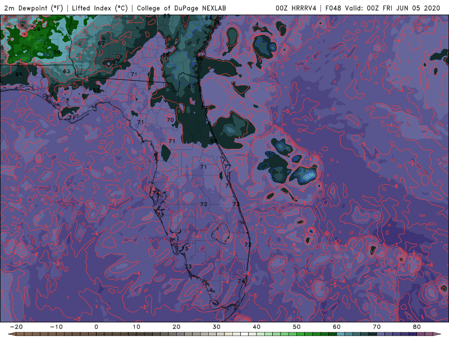This screenshot has width=449, height=337.
Task: Click the "40" colorbar scale label
Action: 256,327
